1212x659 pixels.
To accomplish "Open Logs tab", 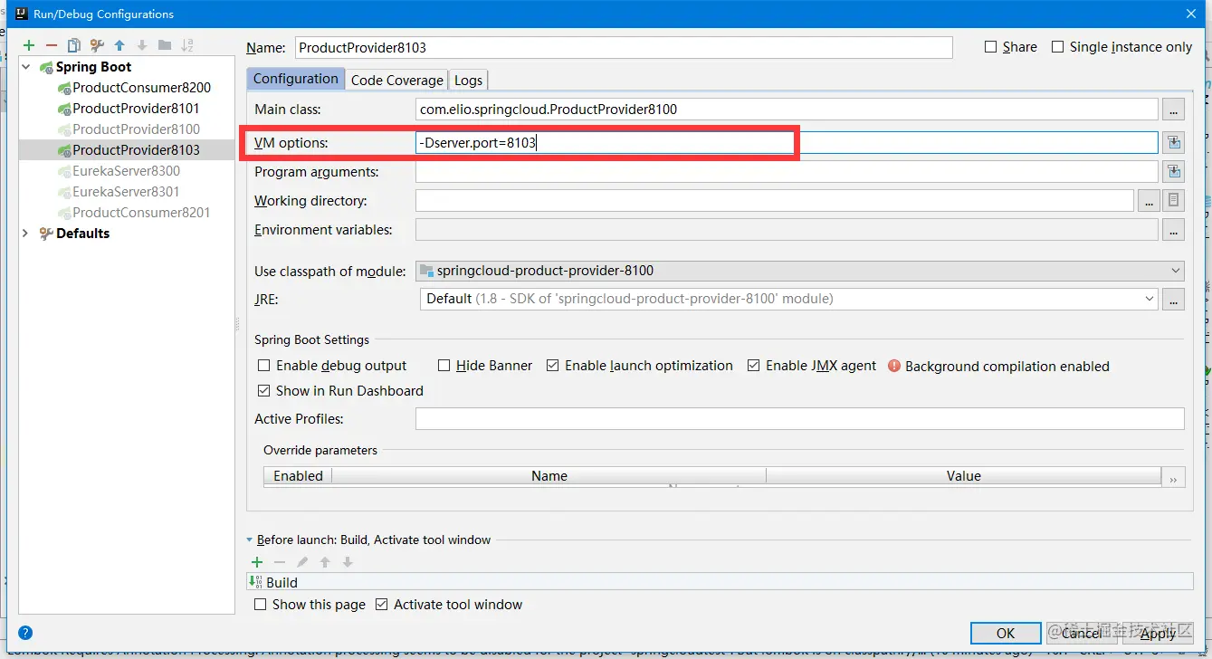I will pyautogui.click(x=468, y=80).
